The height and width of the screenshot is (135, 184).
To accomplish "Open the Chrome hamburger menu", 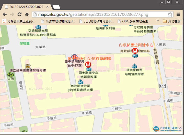I will pos(178,14).
